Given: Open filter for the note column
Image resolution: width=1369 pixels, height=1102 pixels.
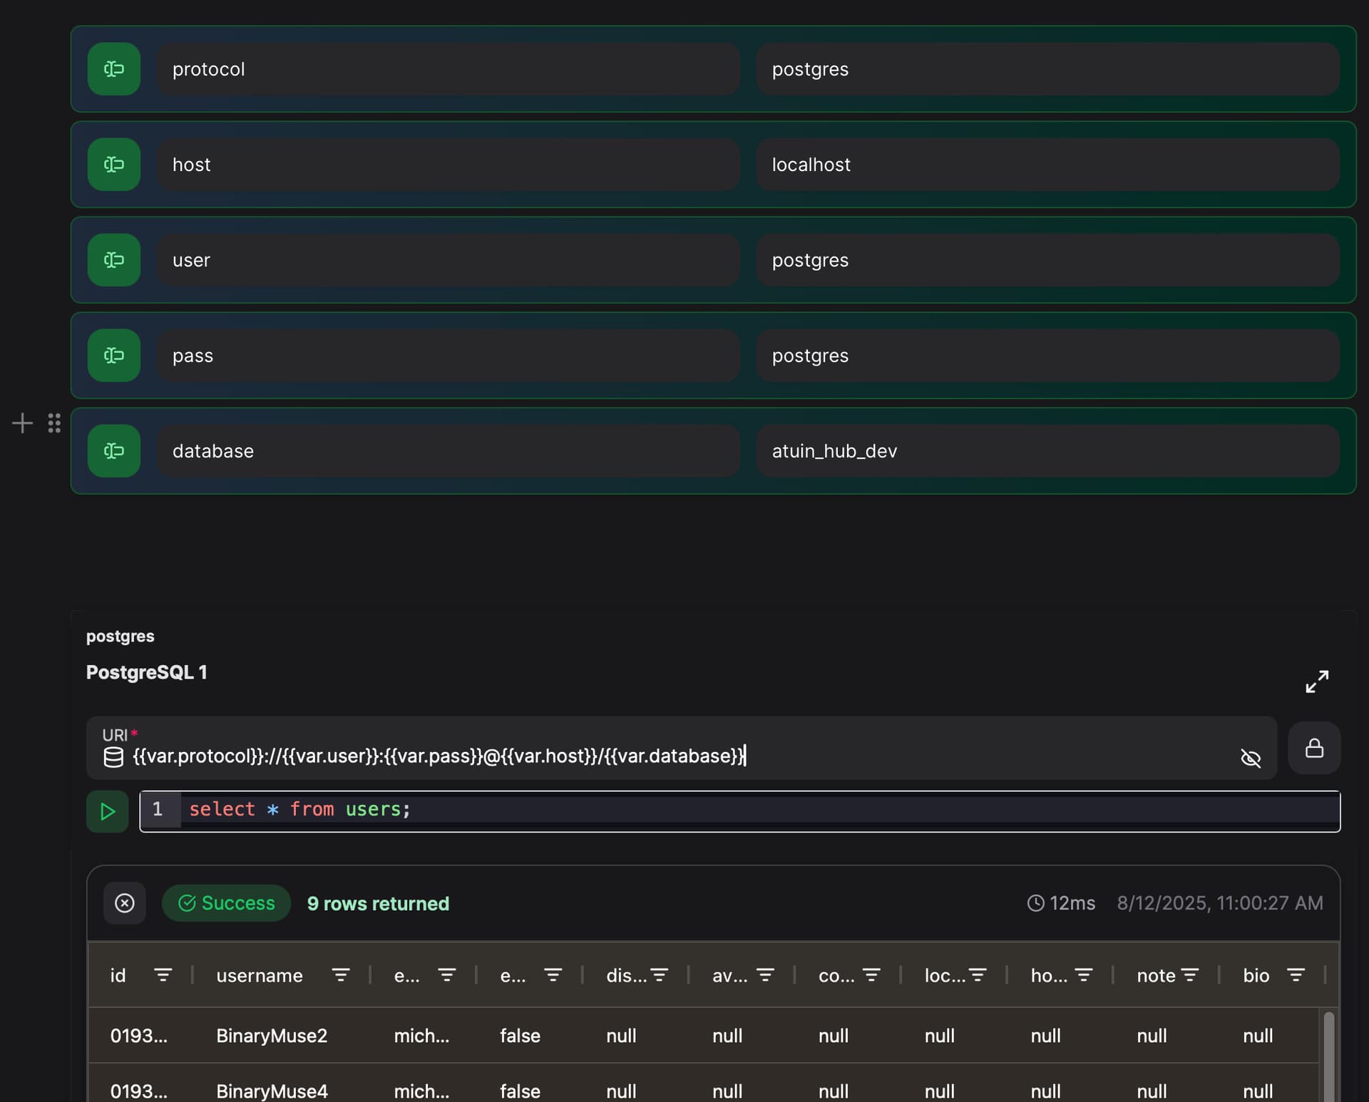Looking at the screenshot, I should tap(1189, 975).
